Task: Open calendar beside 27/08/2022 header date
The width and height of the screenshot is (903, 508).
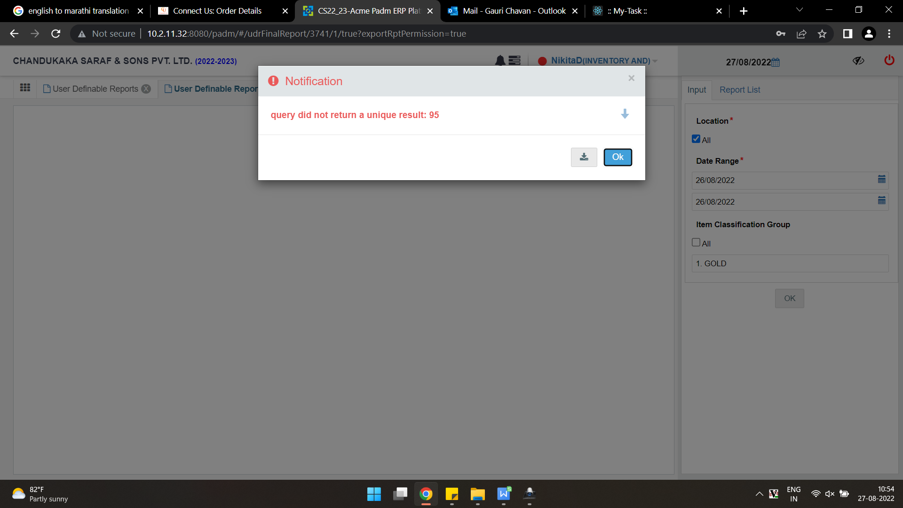Action: pos(776,62)
